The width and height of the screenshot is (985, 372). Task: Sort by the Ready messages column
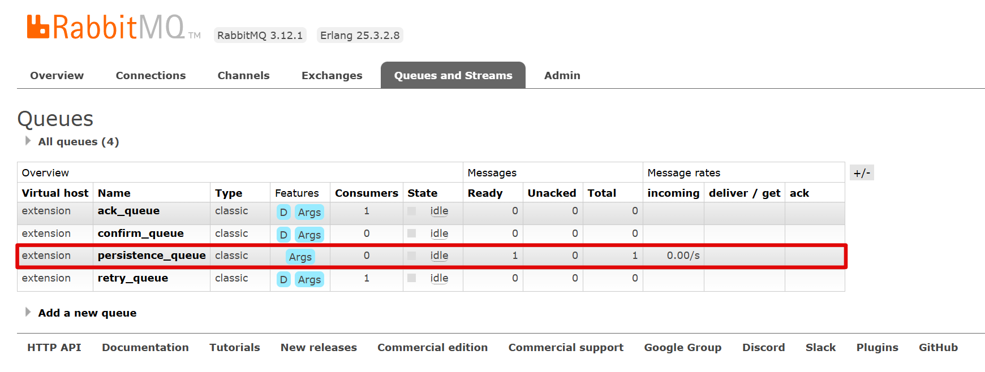pos(485,193)
